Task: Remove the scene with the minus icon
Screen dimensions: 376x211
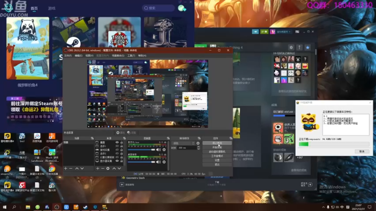Action: click(70, 168)
